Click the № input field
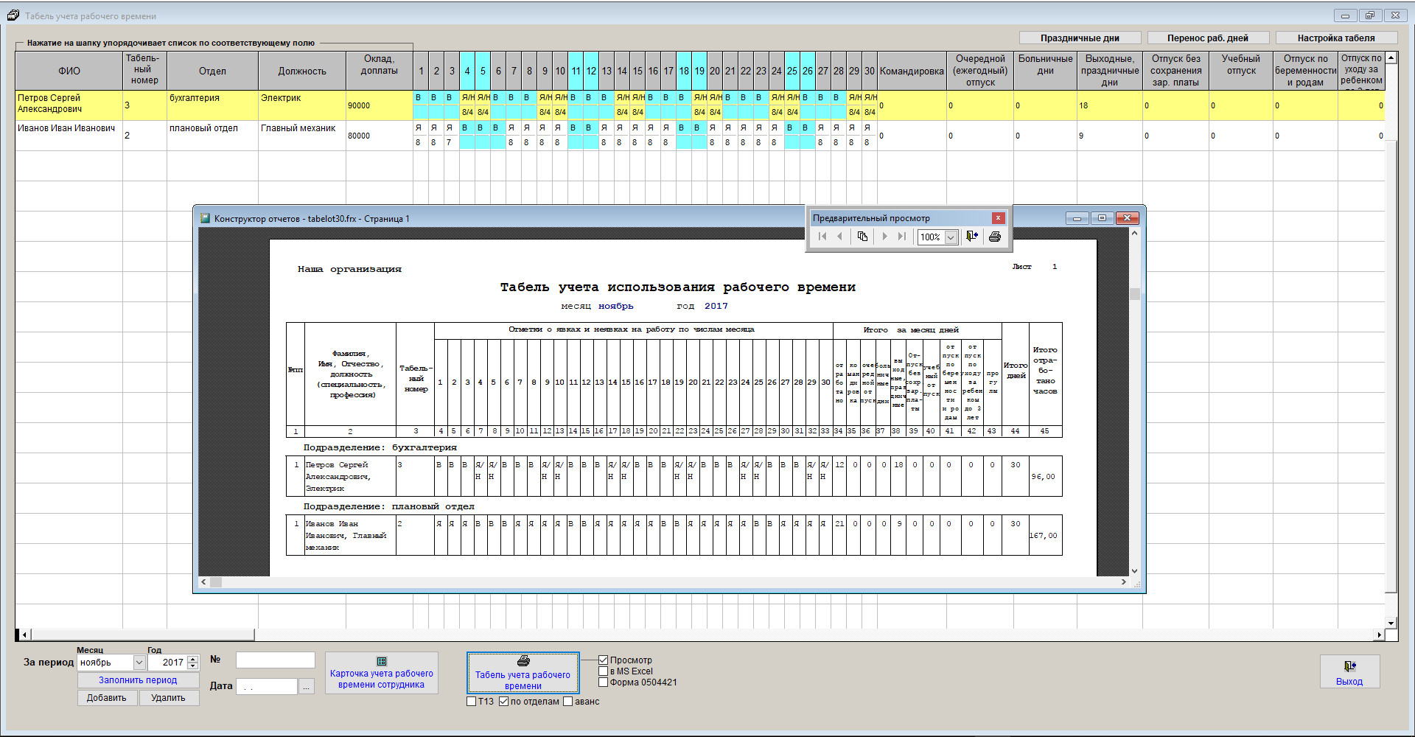The height and width of the screenshot is (737, 1415). coord(275,660)
